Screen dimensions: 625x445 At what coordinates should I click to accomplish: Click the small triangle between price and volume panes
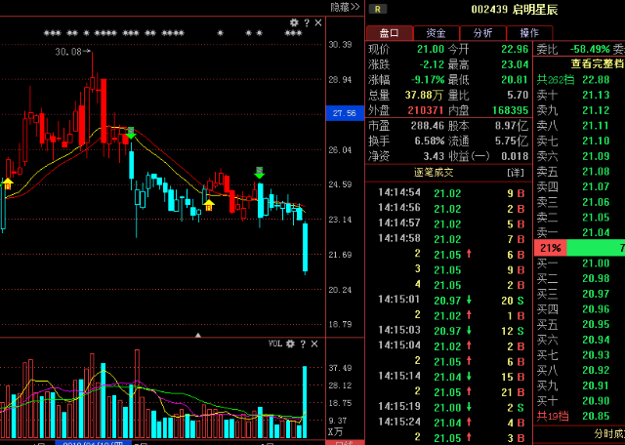coord(198,336)
